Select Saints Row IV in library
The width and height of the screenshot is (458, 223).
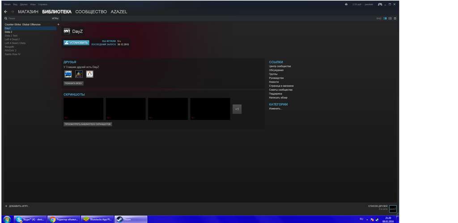tap(13, 54)
